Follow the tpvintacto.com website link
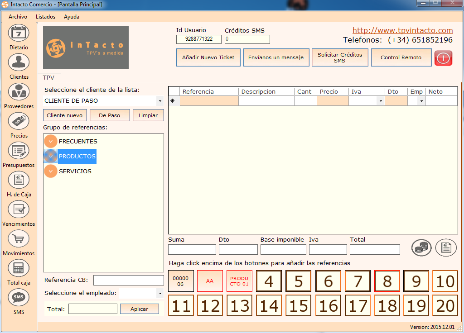 [x=402, y=30]
